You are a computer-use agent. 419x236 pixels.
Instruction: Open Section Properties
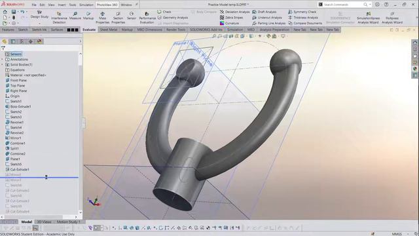click(x=118, y=18)
